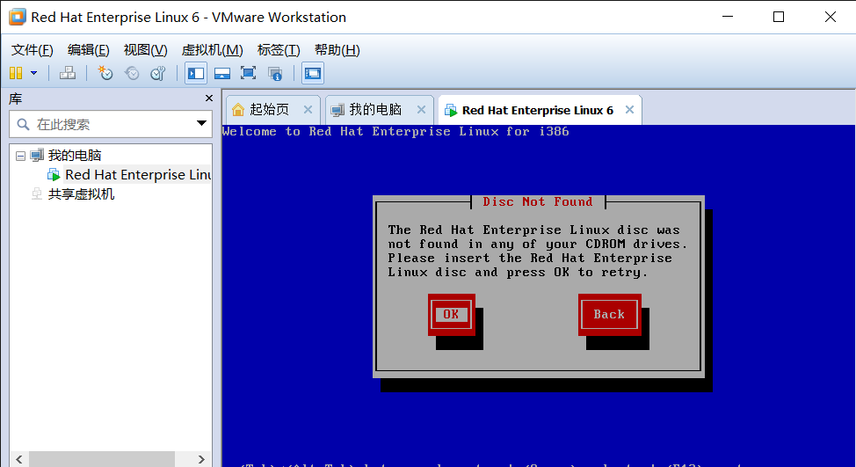
Task: Click the 'Welcome to Red Hat Enterprise Linux' text
Action: pyautogui.click(x=395, y=132)
